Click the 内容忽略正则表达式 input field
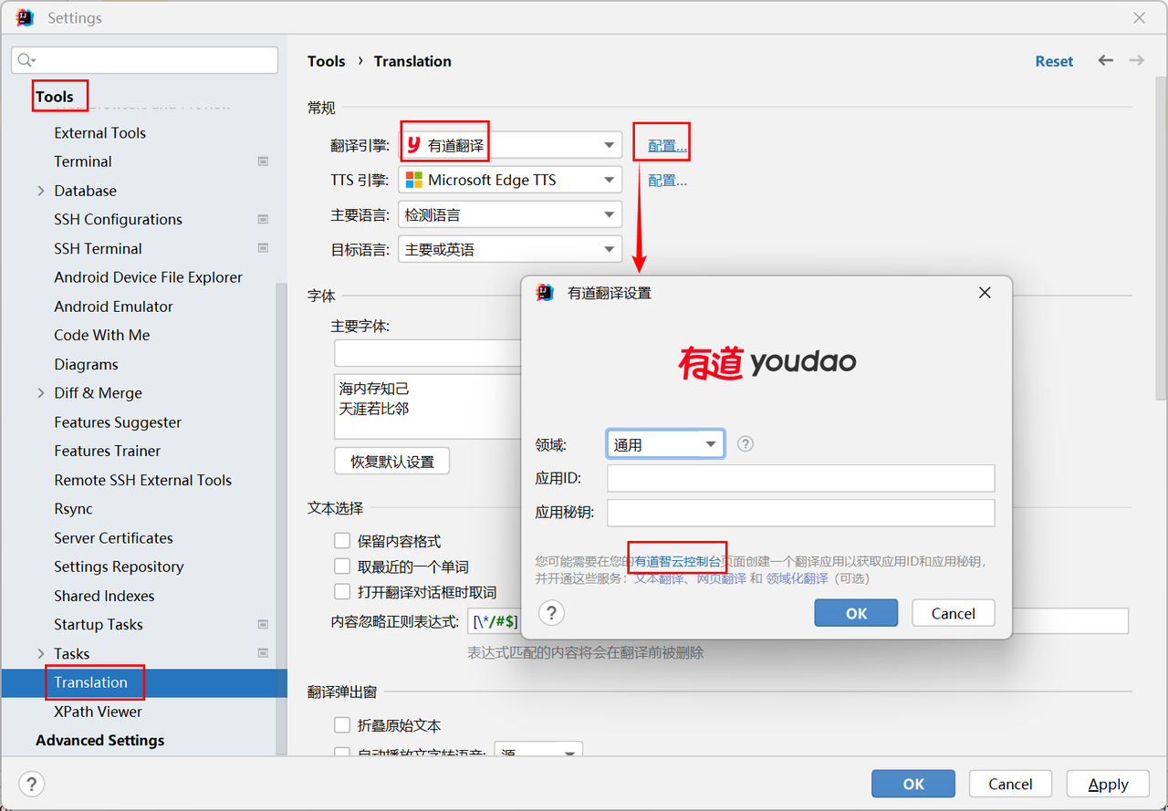 798,621
